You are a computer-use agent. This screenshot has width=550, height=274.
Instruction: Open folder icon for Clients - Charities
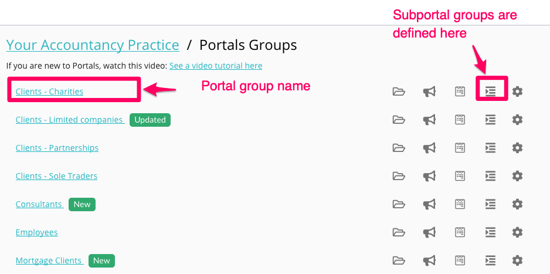(x=399, y=92)
